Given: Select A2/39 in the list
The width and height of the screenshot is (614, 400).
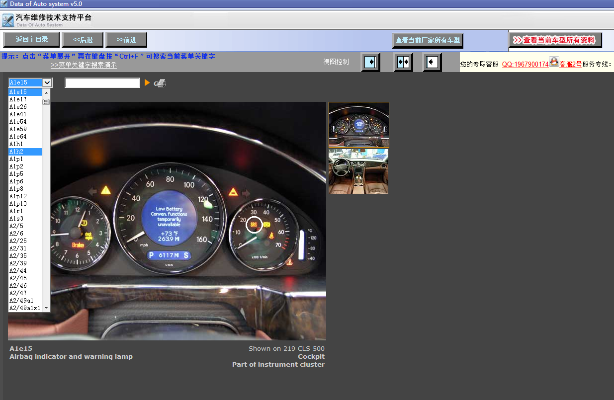Looking at the screenshot, I should (25, 263).
